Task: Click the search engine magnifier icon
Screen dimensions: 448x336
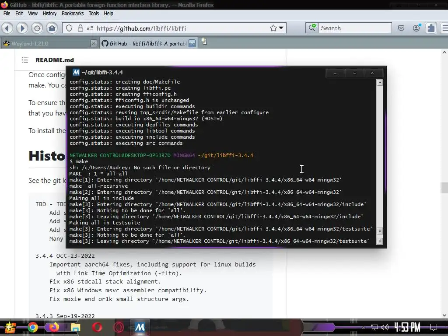Action: pos(311,28)
